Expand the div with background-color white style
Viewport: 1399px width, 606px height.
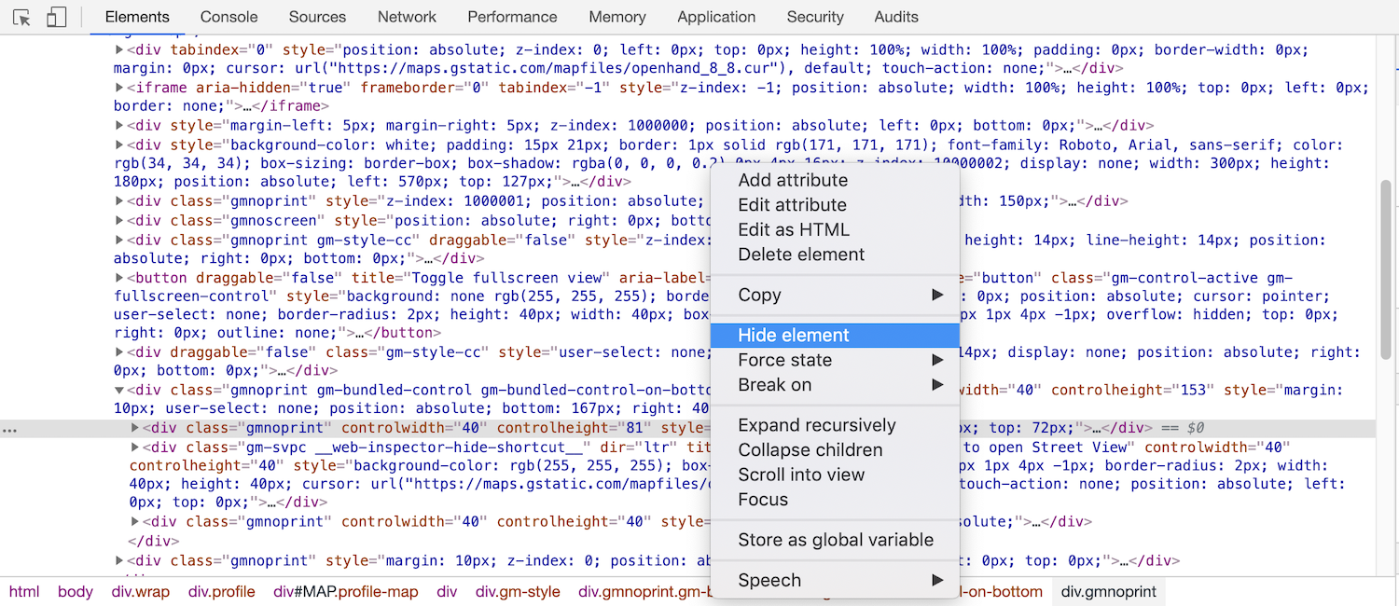pos(119,145)
